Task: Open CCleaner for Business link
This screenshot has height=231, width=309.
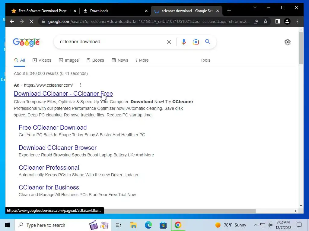Action: pyautogui.click(x=49, y=187)
